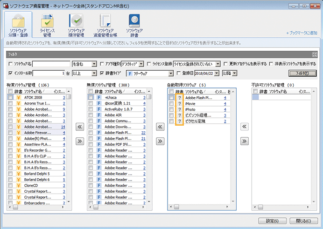Viewport: 323px width, 229px height.
Task: Click the question icon for ビズソフト経理
Action: [180, 115]
